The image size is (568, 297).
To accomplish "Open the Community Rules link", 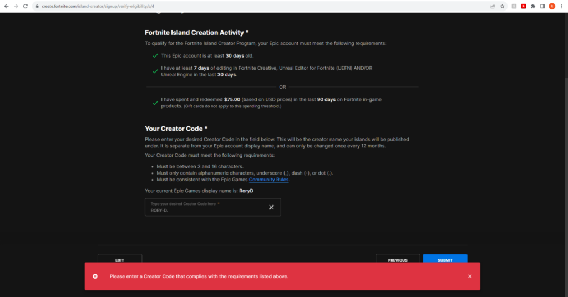I will (268, 180).
